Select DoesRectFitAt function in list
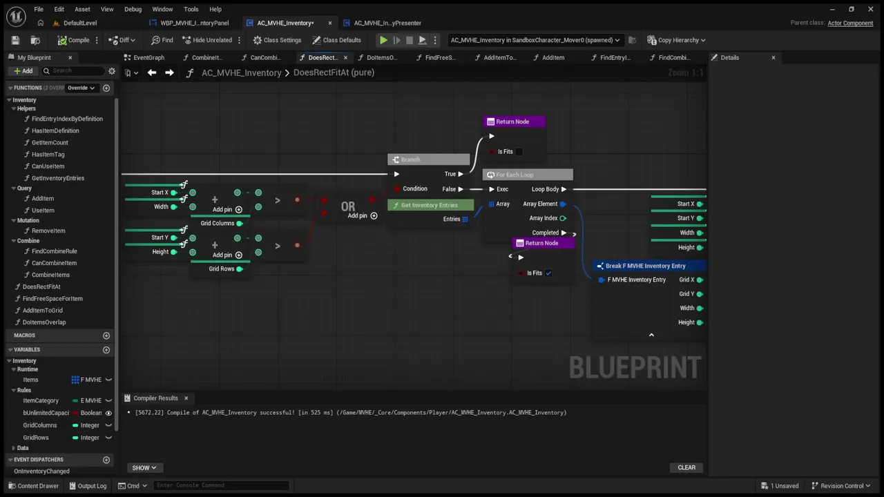This screenshot has width=884, height=497. tap(41, 286)
